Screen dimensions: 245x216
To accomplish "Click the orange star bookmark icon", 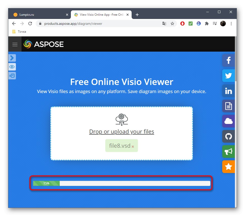I will click(x=229, y=166).
